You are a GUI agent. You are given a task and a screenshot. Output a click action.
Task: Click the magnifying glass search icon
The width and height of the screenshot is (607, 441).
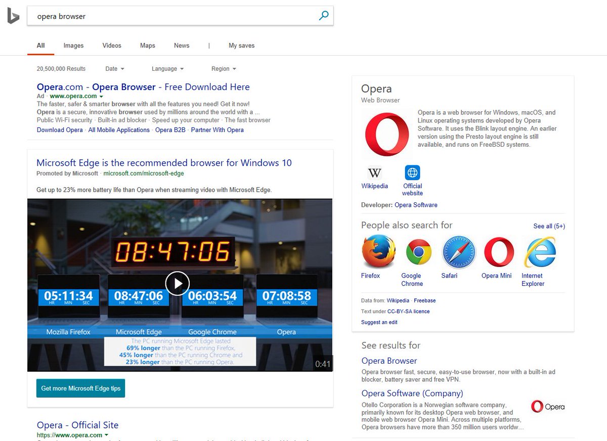[x=324, y=16]
